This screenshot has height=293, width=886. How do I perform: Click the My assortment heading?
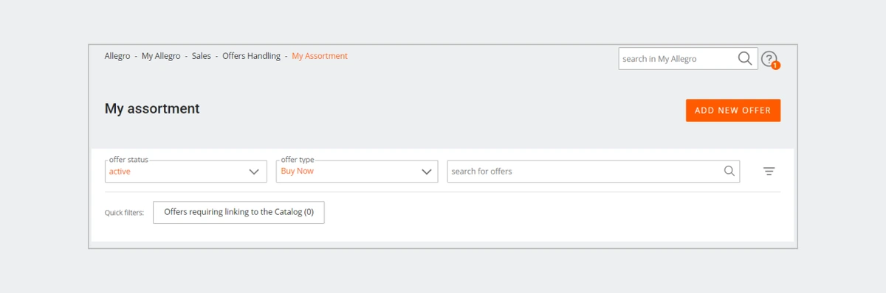pos(152,109)
